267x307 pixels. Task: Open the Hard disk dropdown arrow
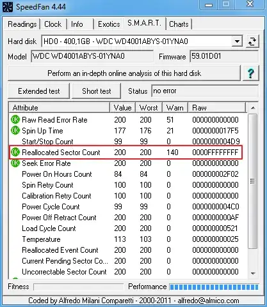pos(237,41)
